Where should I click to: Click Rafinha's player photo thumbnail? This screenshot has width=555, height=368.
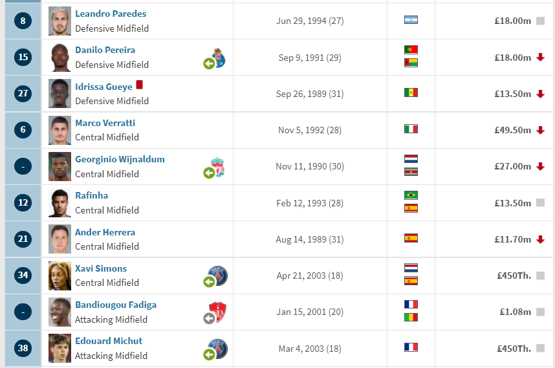click(x=60, y=202)
